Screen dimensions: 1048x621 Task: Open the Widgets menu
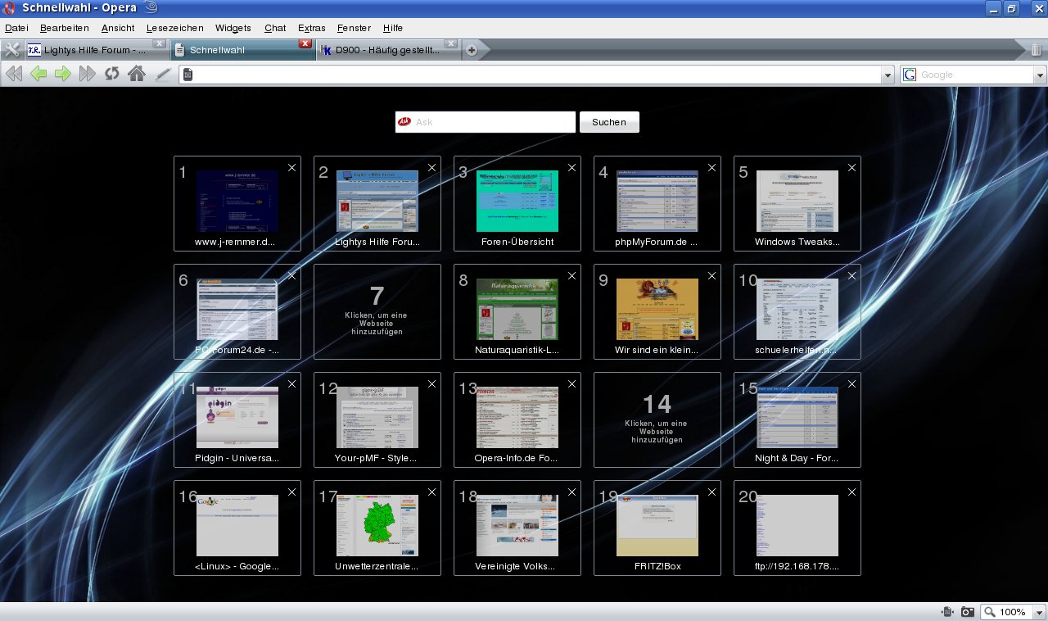pos(233,28)
